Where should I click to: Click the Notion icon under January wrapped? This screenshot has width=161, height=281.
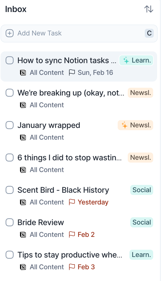click(x=23, y=138)
